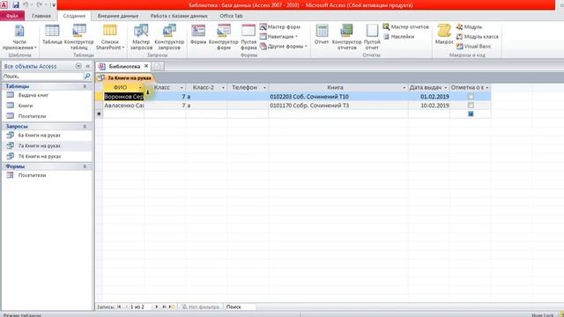Click the record navigator Поиск box
Screen dimensions: 564x317
coord(240,307)
